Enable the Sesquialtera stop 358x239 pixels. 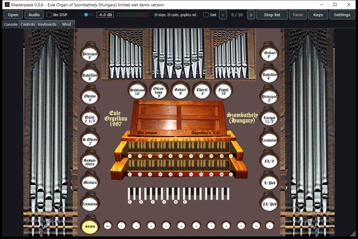tap(90, 161)
